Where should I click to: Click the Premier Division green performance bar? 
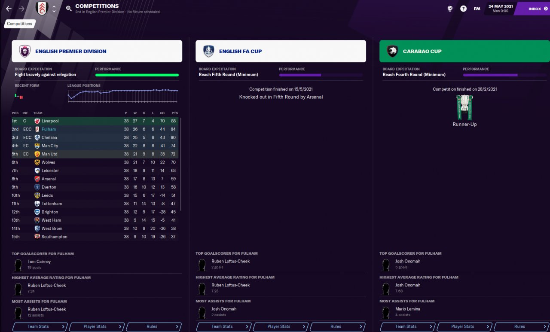coord(137,75)
